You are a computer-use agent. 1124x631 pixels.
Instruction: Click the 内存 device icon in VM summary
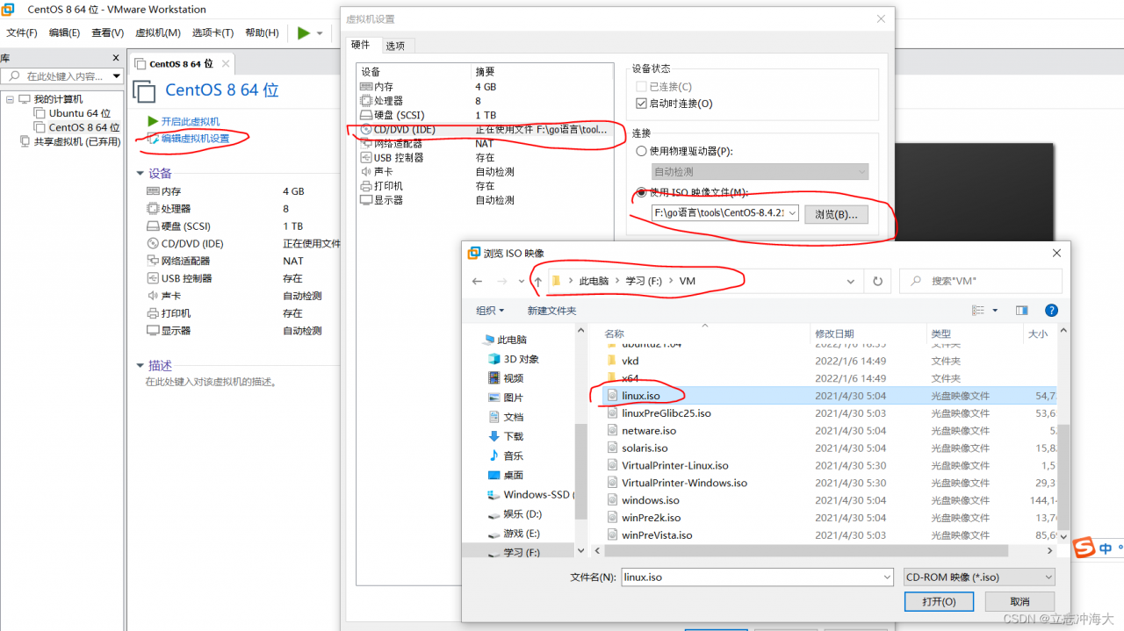pos(152,191)
